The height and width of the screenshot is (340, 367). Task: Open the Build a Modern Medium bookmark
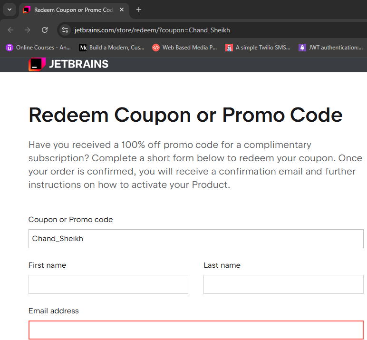tap(112, 48)
